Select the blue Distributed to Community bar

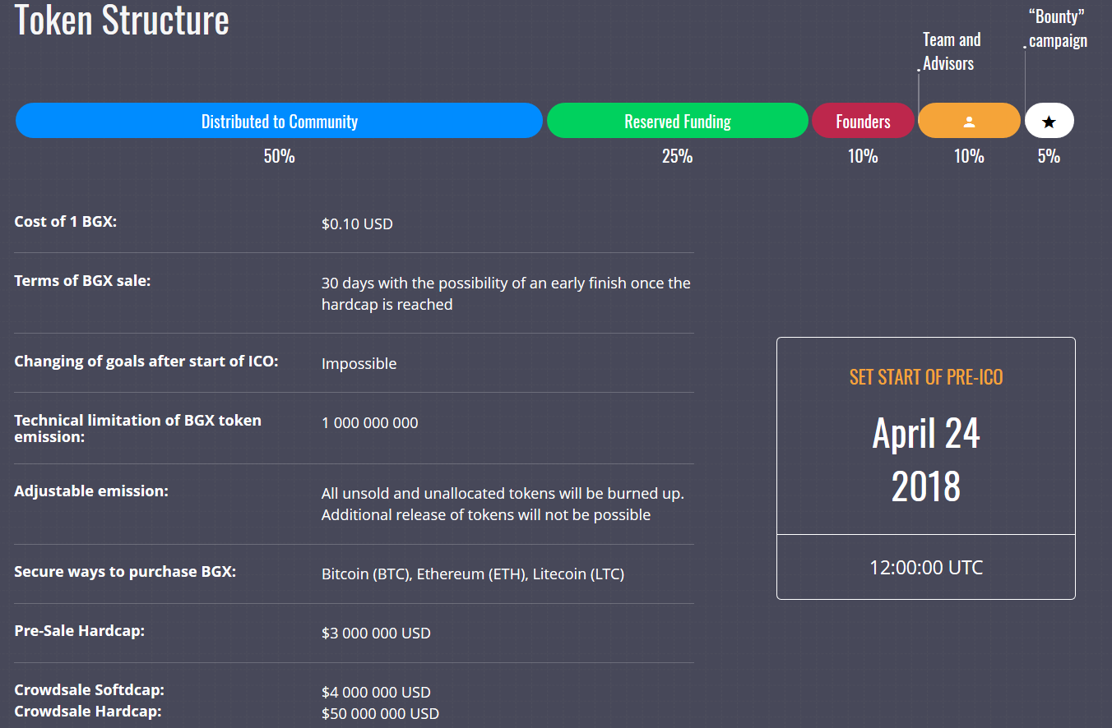pyautogui.click(x=279, y=122)
